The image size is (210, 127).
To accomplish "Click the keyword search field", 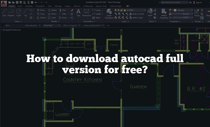I will 174,2.
